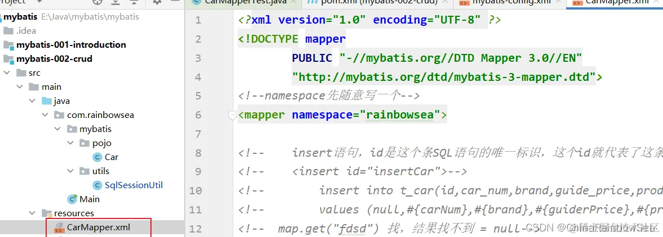Click the "<!DOCTYPE mapper" text

[292, 39]
